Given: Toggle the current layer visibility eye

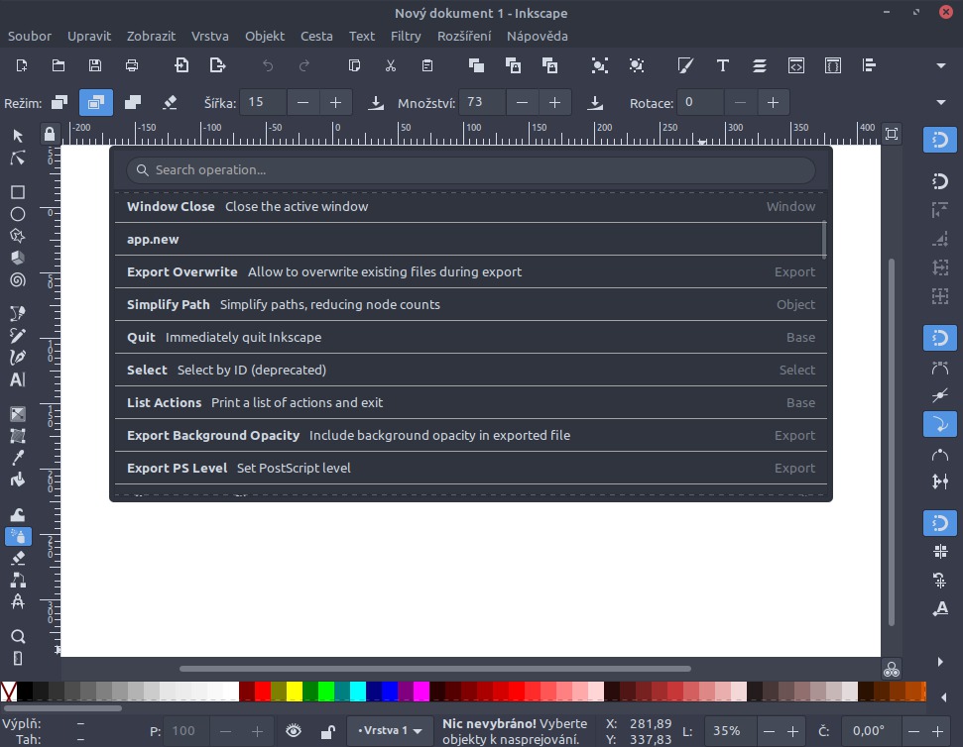Looking at the screenshot, I should point(294,731).
